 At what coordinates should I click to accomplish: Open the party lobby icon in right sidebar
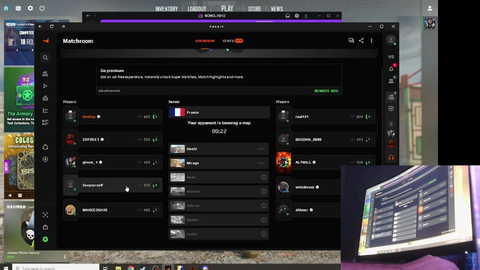pos(391,97)
